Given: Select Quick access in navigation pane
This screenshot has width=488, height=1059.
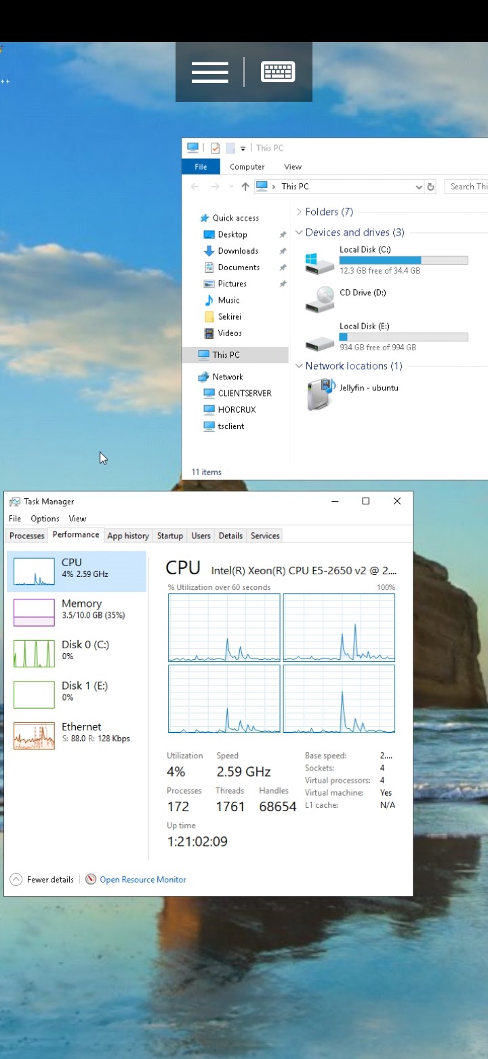Looking at the screenshot, I should (x=235, y=218).
